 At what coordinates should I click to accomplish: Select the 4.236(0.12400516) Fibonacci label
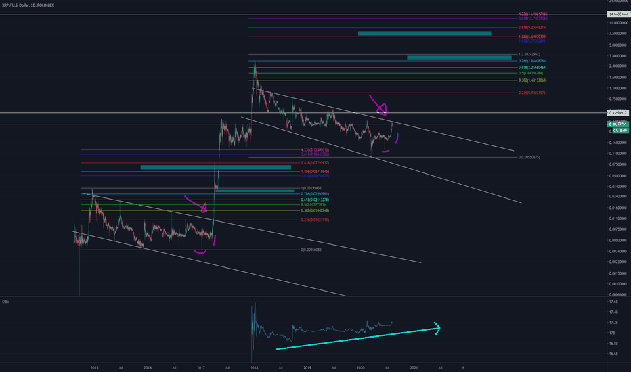(x=315, y=149)
